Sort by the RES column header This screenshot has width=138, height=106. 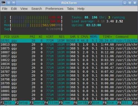(x=62, y=37)
